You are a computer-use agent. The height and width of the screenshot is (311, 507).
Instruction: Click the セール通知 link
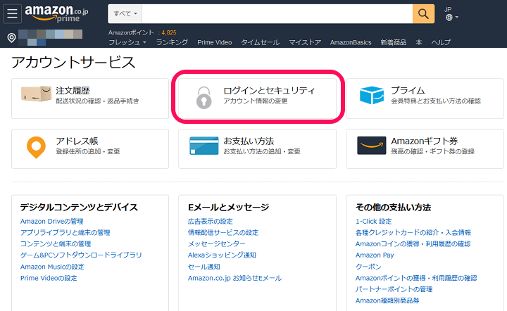(204, 267)
